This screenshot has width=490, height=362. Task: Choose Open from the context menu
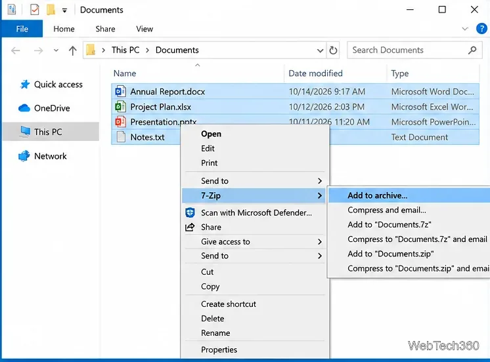[255, 134]
